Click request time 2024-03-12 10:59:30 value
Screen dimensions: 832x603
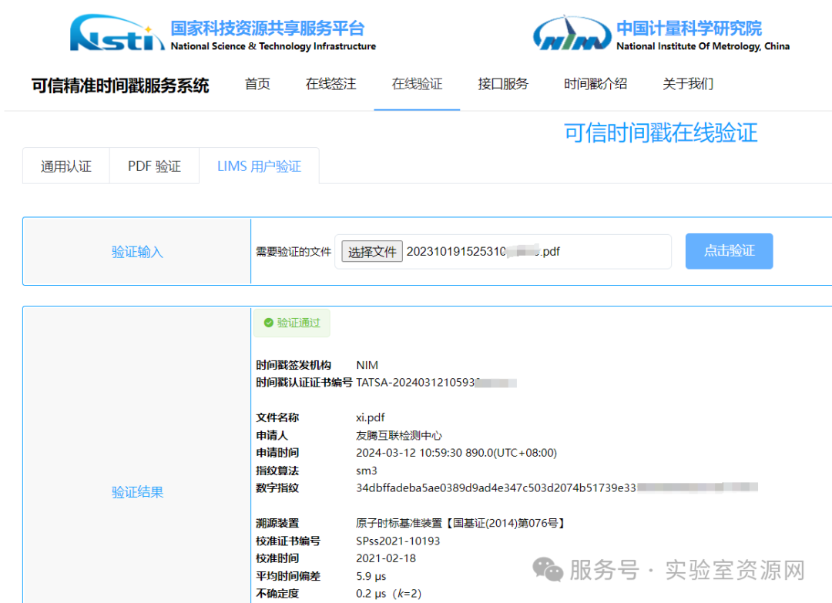click(x=456, y=453)
